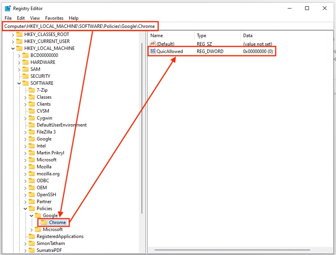Image resolution: width=336 pixels, height=255 pixels.
Task: Collapse the SOFTWARE key
Action: point(19,83)
